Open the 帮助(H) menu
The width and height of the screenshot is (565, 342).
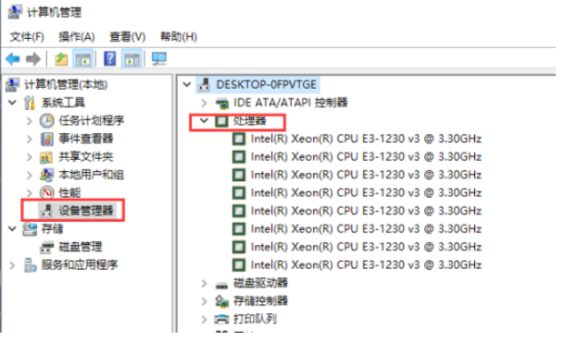click(x=179, y=37)
